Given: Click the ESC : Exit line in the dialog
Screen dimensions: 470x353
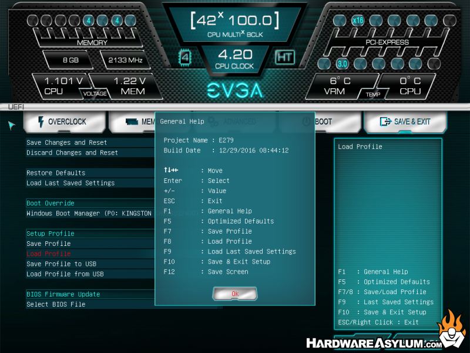Looking at the screenshot, I should click(x=193, y=201).
